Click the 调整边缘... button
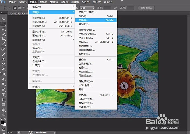Screen dimensions: 190x134 click(x=146, y=8)
